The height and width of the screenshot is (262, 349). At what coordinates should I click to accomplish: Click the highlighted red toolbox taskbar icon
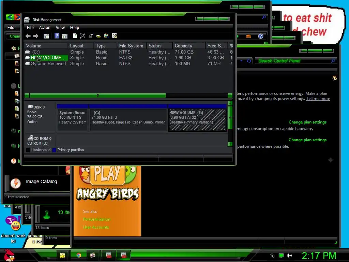pos(123,255)
